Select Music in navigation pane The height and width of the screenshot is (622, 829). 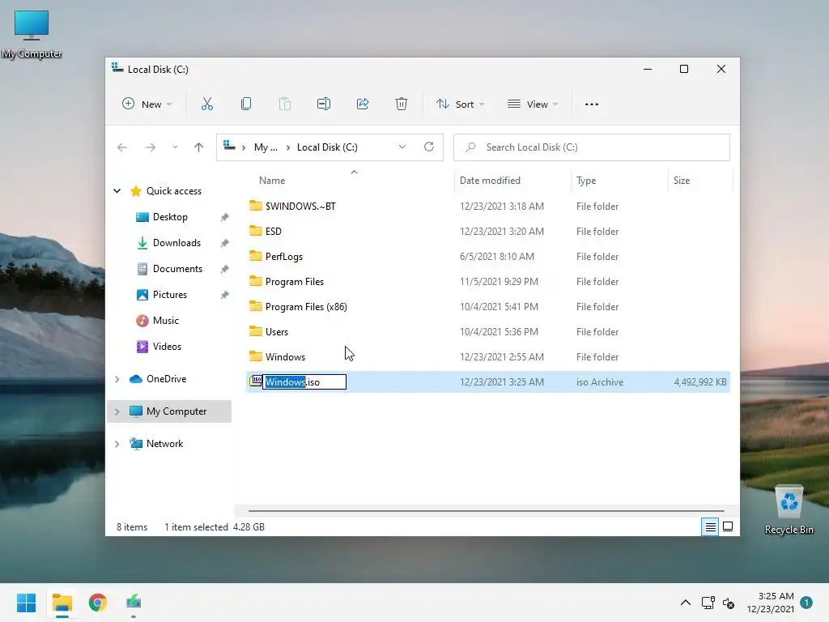pyautogui.click(x=165, y=321)
